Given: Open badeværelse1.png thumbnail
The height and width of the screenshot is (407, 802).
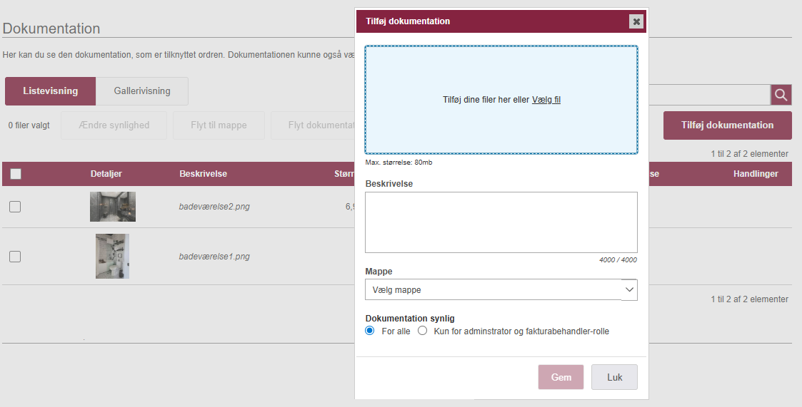Looking at the screenshot, I should click(x=112, y=256).
